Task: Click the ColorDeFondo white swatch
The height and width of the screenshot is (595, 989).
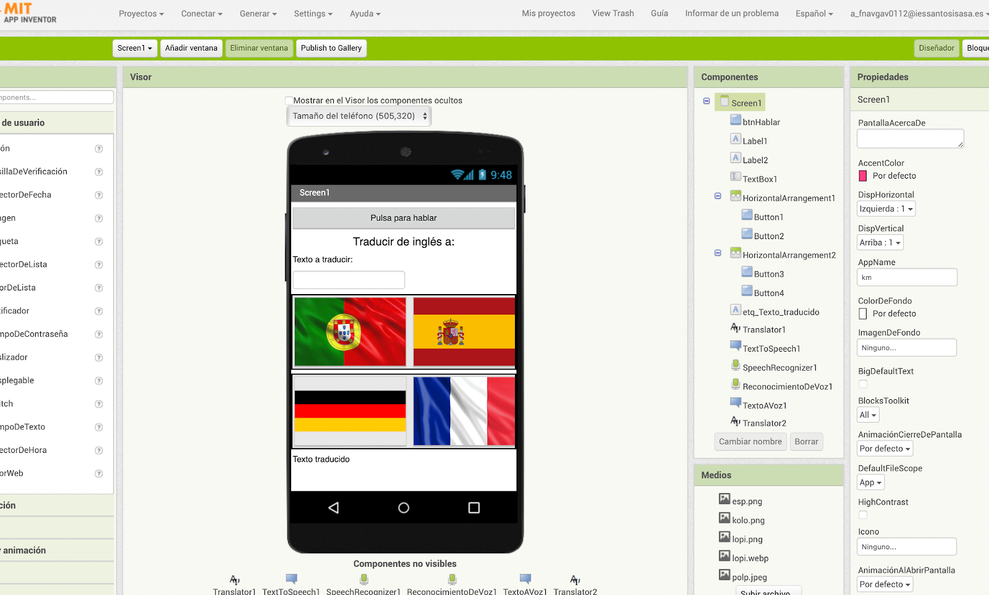Action: click(863, 314)
